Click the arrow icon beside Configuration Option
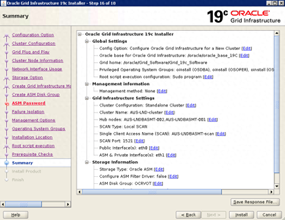This screenshot has height=220, width=285. [x=6, y=35]
